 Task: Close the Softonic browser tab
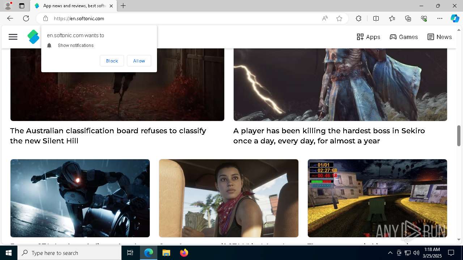click(x=111, y=6)
